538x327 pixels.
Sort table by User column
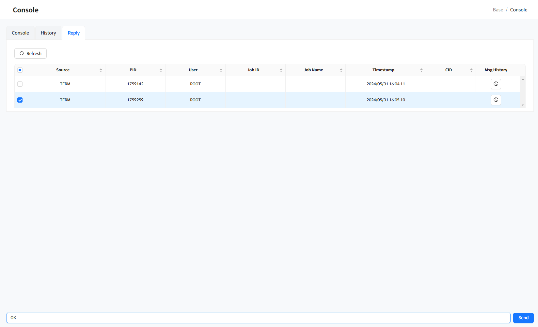click(221, 70)
